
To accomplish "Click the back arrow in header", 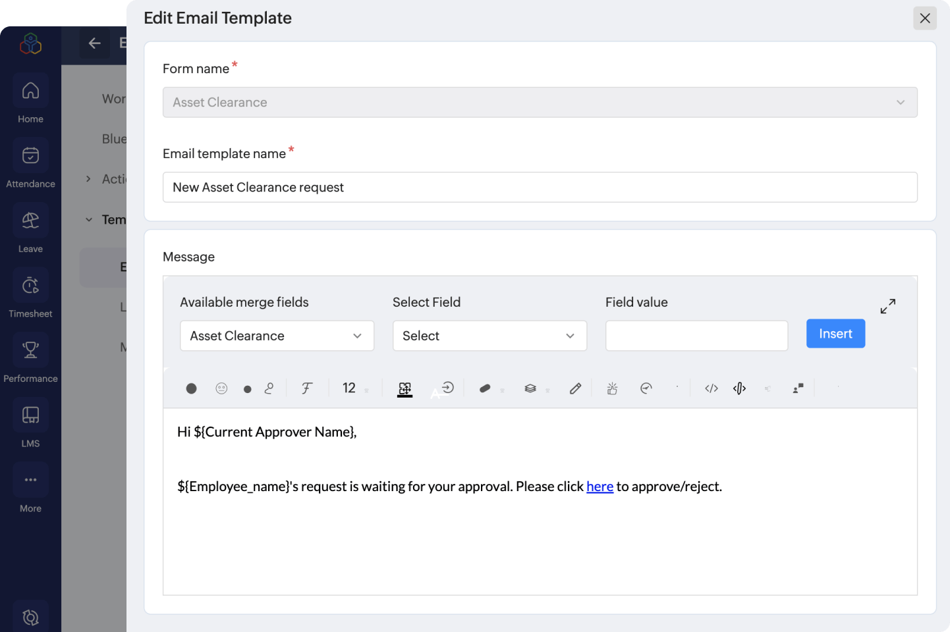I will [x=95, y=43].
